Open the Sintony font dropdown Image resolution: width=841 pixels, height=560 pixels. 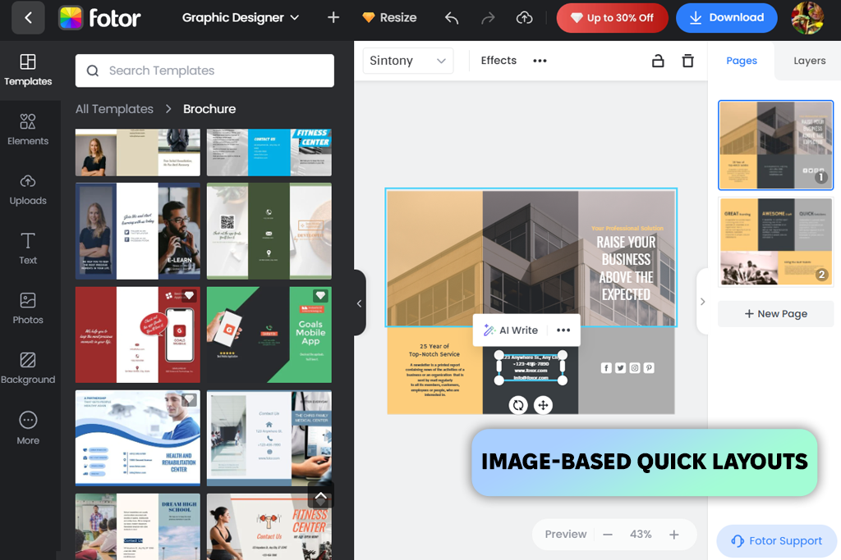click(x=407, y=61)
